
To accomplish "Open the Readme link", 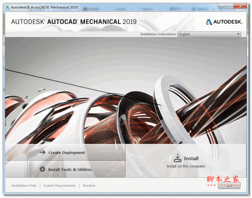I will pyautogui.click(x=89, y=185).
